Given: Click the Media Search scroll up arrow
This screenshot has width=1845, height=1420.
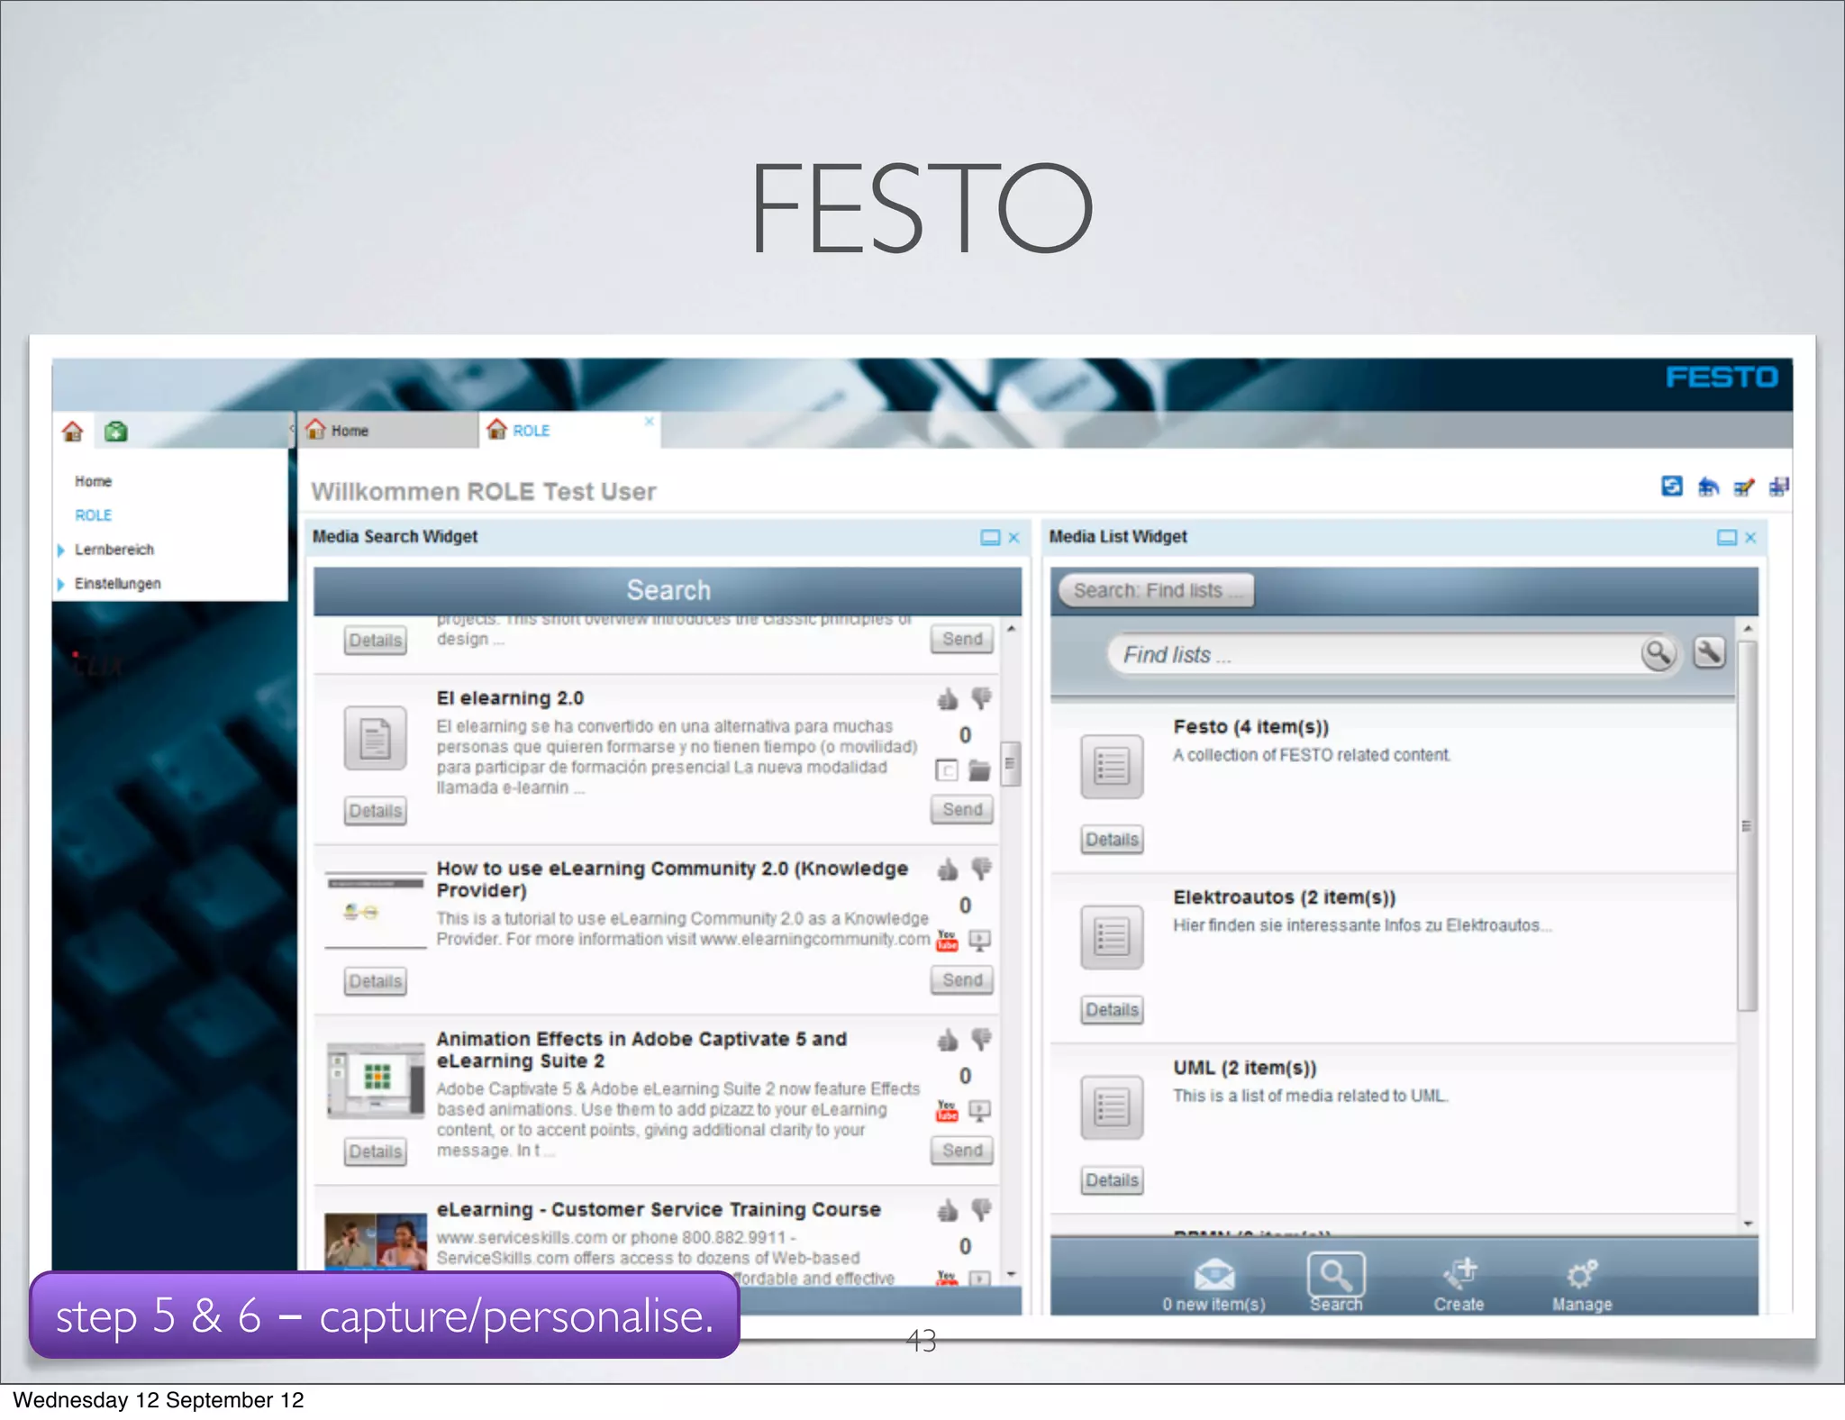Looking at the screenshot, I should (x=1011, y=629).
